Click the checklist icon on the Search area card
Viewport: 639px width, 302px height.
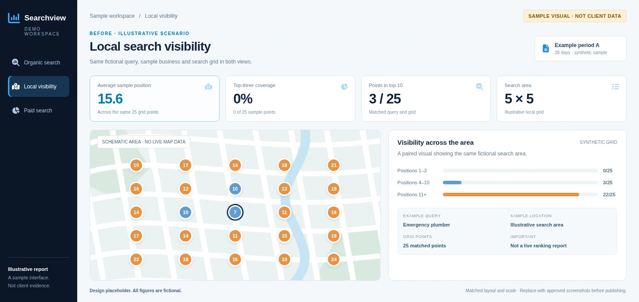pyautogui.click(x=615, y=87)
